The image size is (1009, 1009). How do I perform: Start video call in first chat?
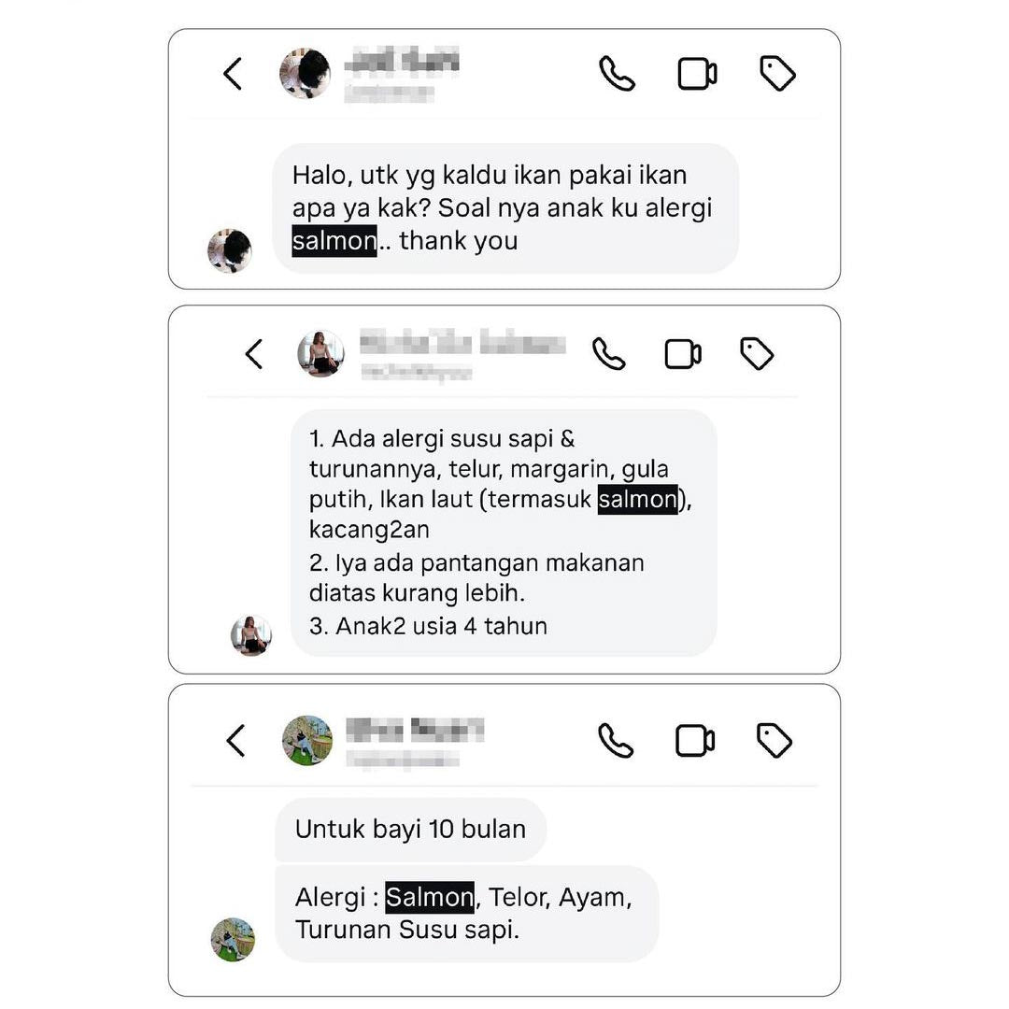tap(698, 74)
